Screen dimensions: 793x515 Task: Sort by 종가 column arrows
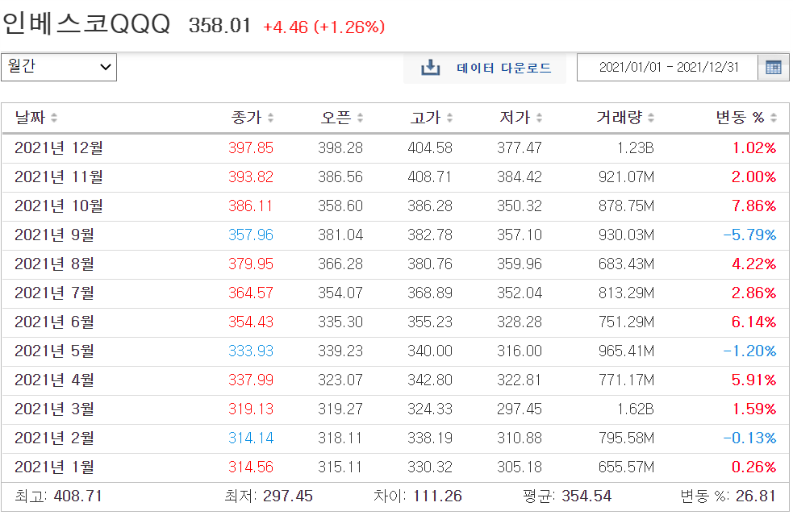[x=270, y=118]
